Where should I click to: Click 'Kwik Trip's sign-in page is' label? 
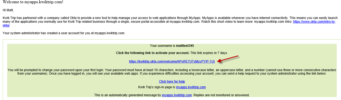coord(156,87)
